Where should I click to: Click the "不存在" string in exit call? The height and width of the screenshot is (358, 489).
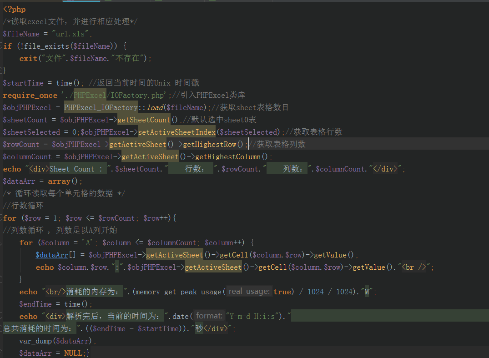127,59
